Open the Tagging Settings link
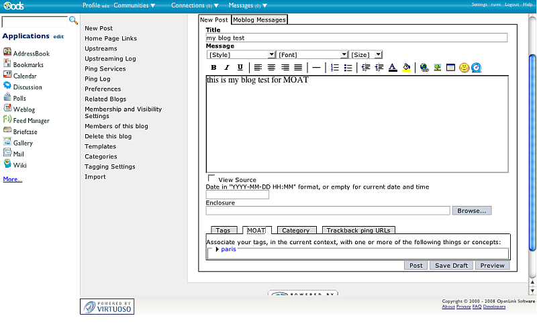 [x=110, y=167]
